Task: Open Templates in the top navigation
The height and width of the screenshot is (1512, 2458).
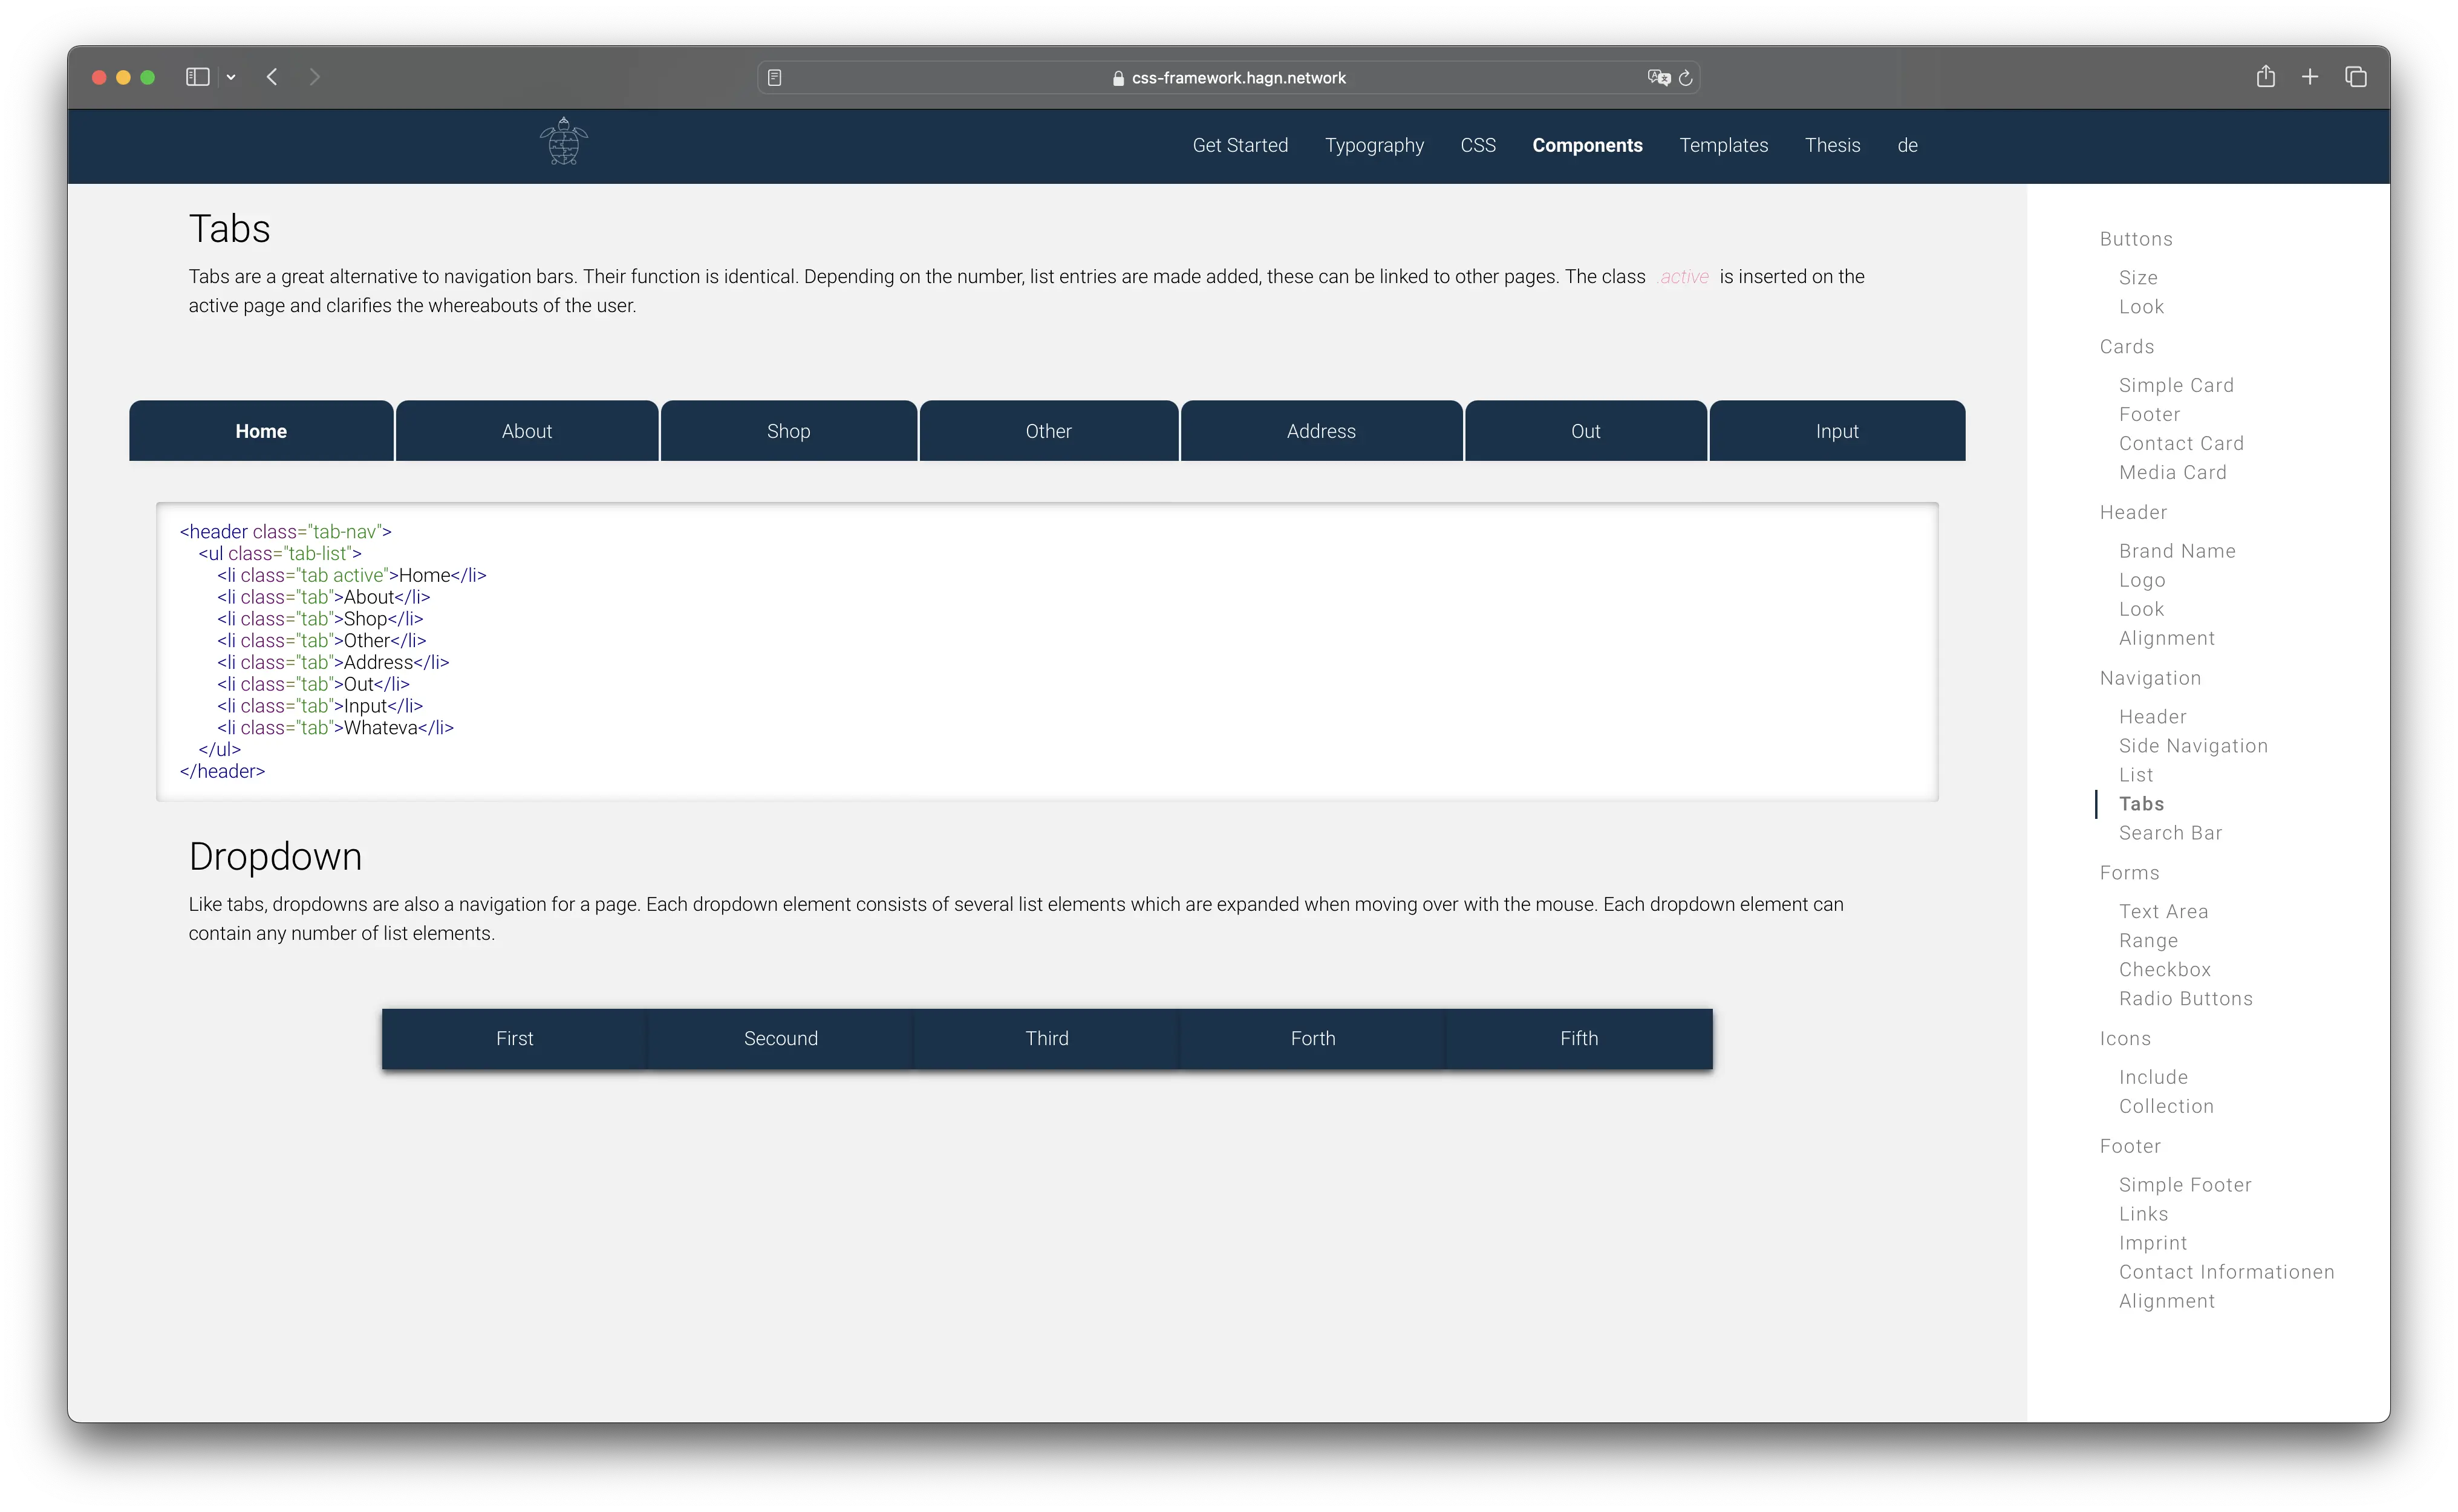Action: 1723,145
